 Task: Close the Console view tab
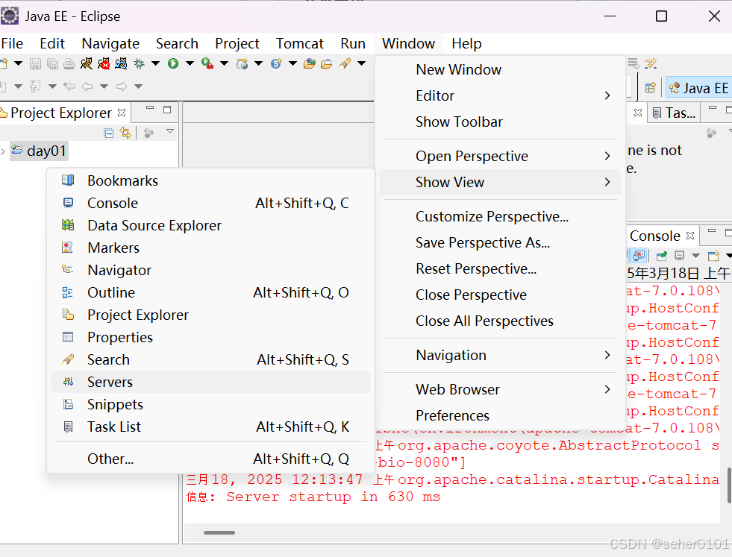pos(690,236)
